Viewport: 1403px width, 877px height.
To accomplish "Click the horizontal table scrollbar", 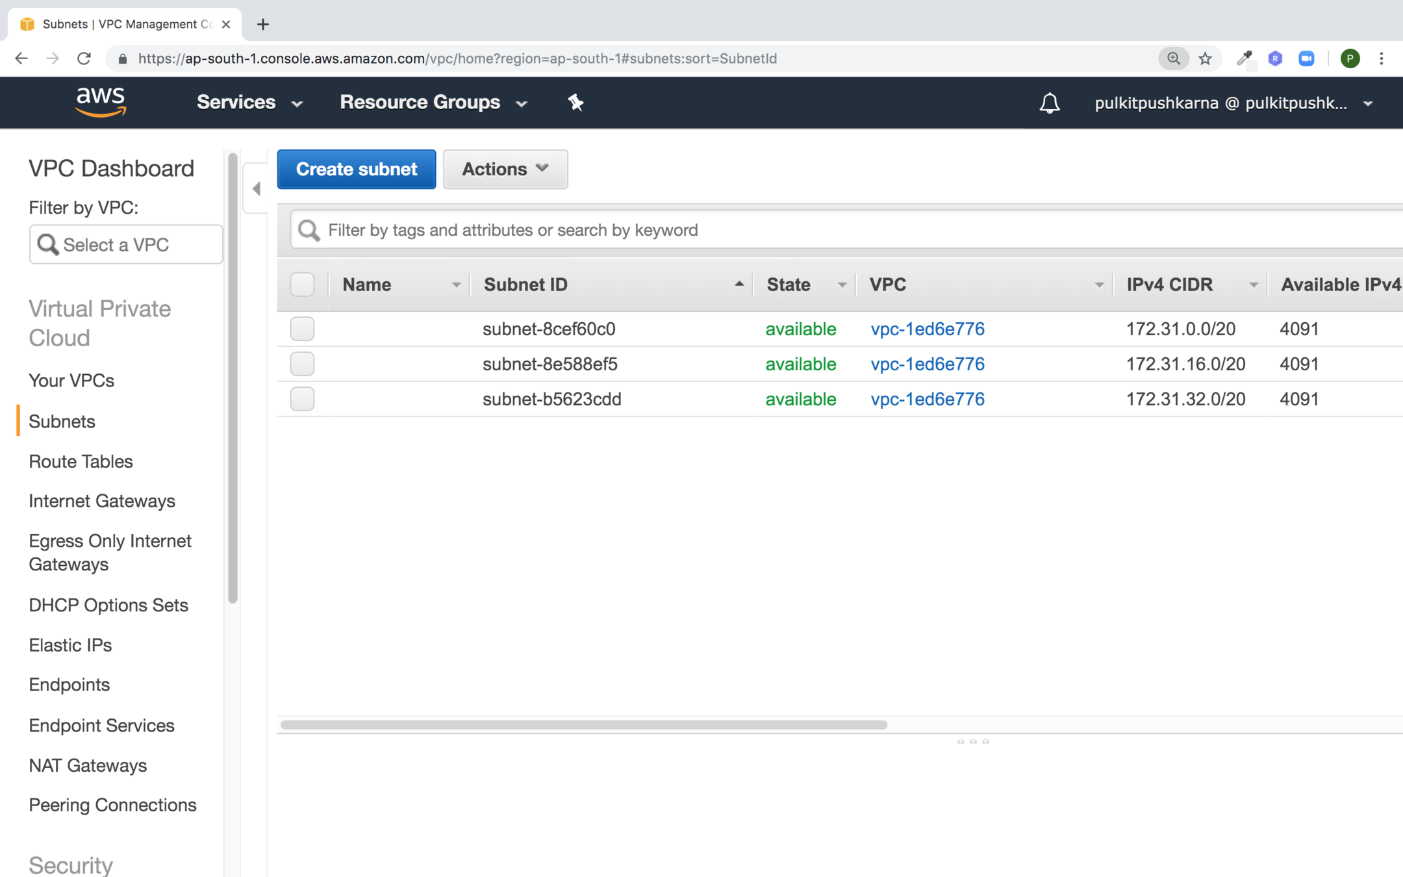I will (x=583, y=724).
